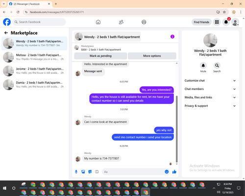This screenshot has height=196, width=245.
Task: Reload the page in browser toolbar
Action: coord(18,12)
